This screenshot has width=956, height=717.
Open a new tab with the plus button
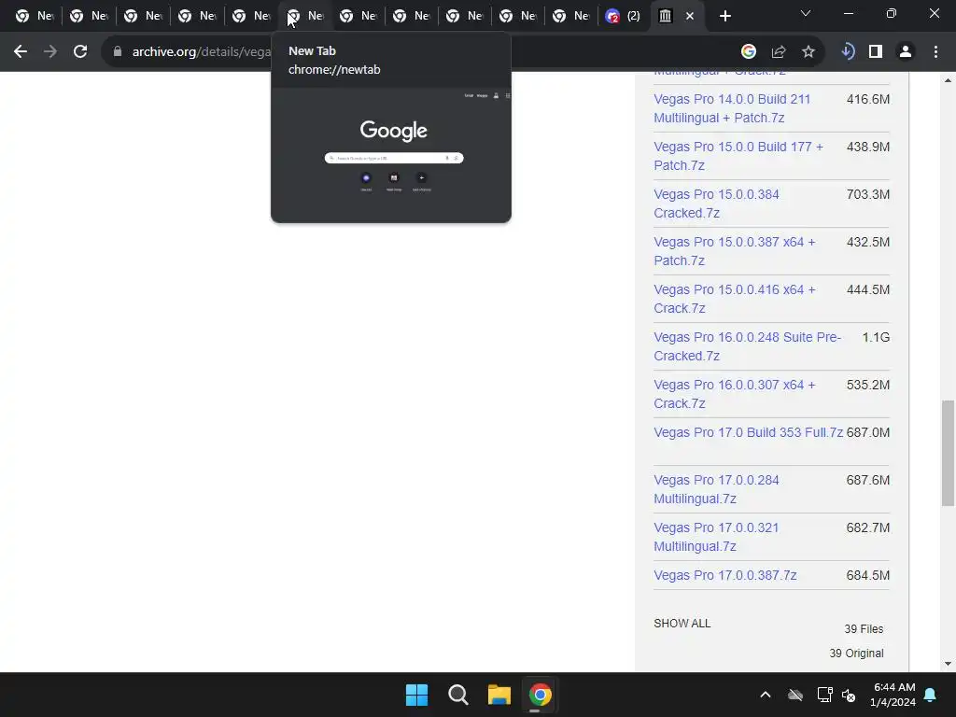(x=724, y=16)
